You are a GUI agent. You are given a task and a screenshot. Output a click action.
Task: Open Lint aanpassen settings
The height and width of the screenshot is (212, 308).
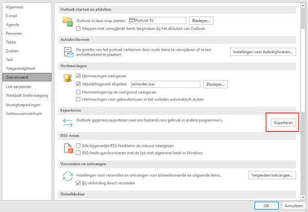(x=27, y=87)
